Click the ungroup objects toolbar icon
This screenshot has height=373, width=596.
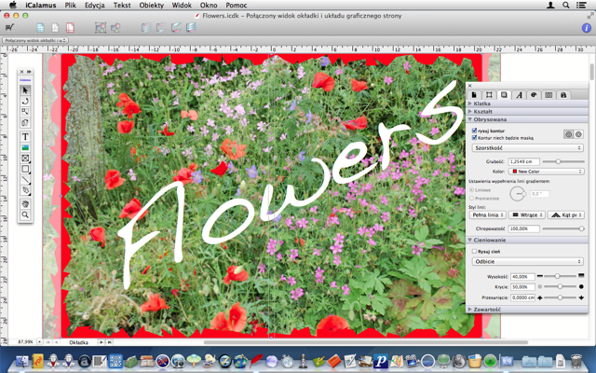click(x=115, y=27)
